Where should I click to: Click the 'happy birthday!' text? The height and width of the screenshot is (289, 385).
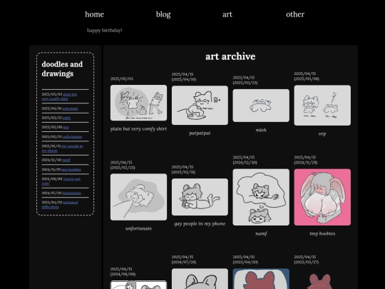[x=105, y=30]
